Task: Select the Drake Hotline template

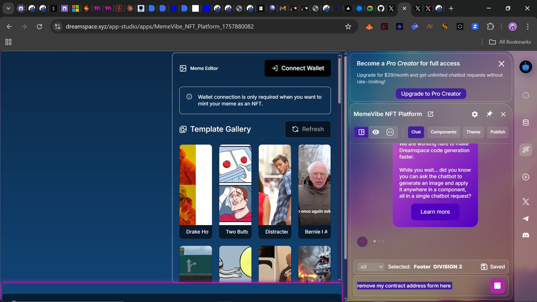Action: coord(196,191)
